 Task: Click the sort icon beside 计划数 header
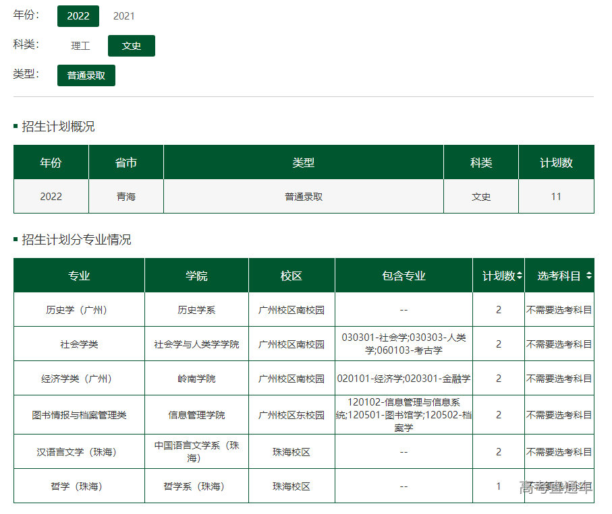[x=520, y=276]
